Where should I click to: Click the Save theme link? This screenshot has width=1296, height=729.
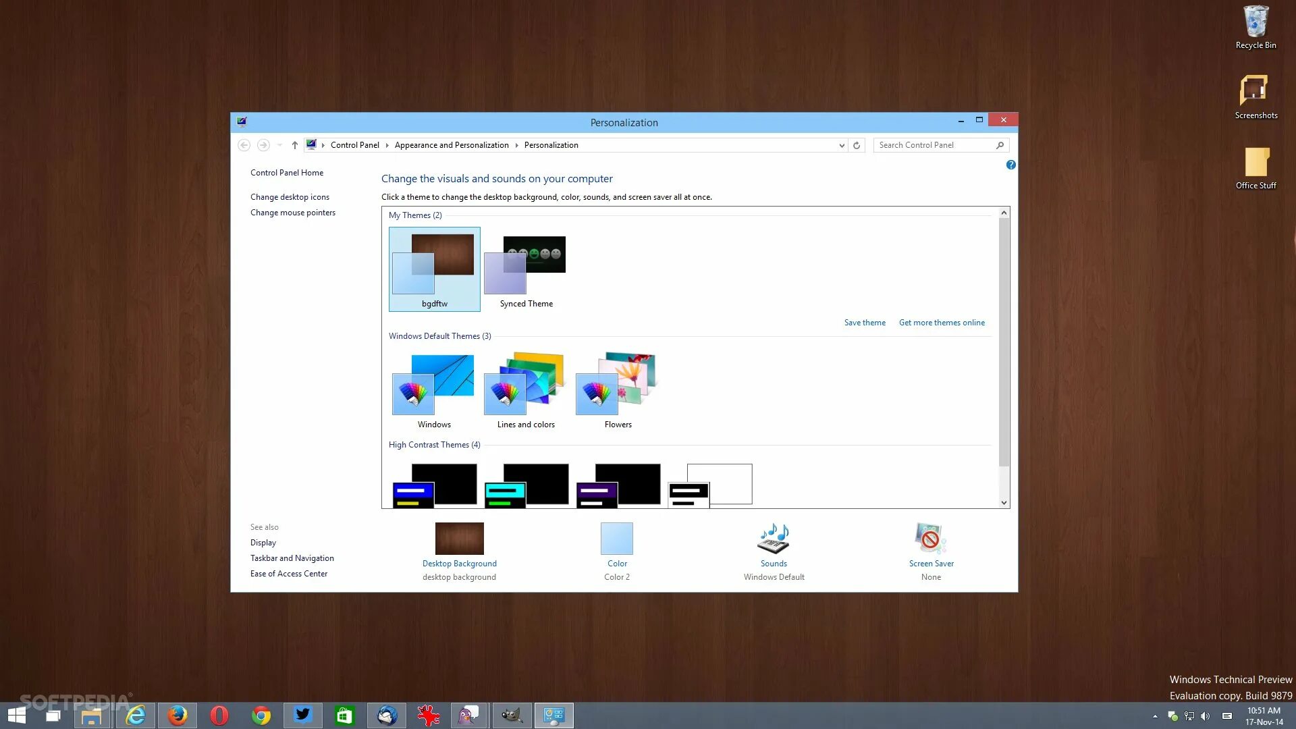click(864, 323)
